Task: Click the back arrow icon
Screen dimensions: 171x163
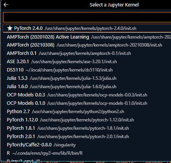Action: [x=6, y=5]
